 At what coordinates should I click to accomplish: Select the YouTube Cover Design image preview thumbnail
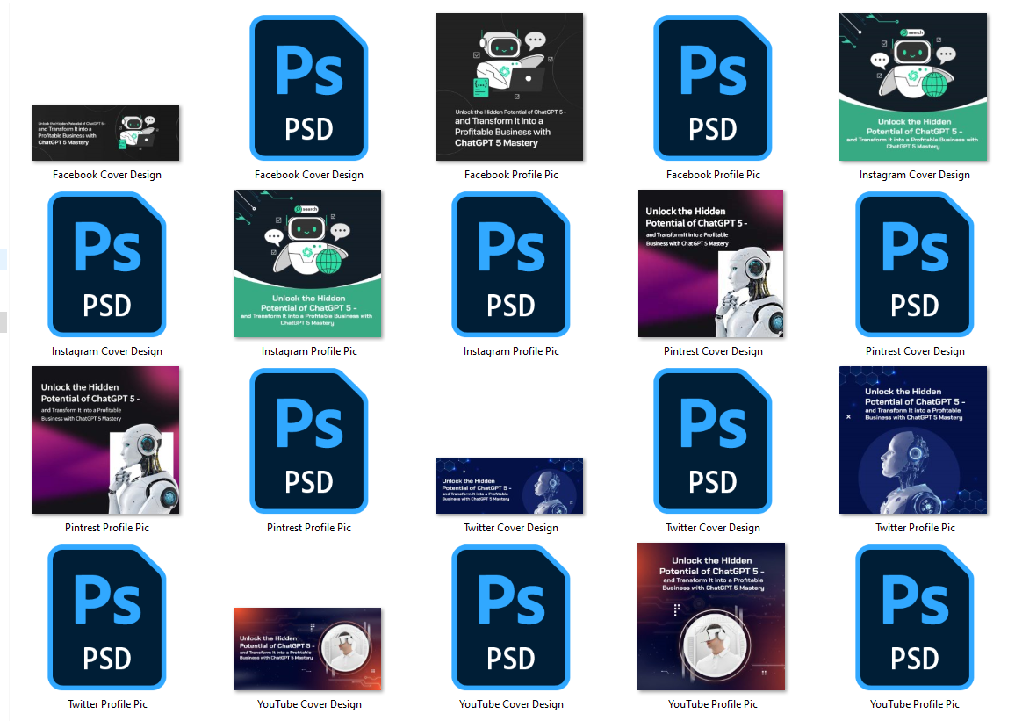pos(307,649)
